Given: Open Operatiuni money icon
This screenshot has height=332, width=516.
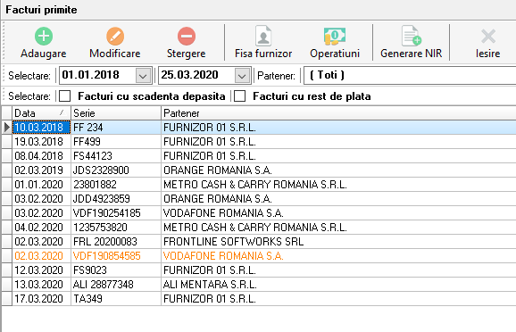Looking at the screenshot, I should tap(335, 36).
